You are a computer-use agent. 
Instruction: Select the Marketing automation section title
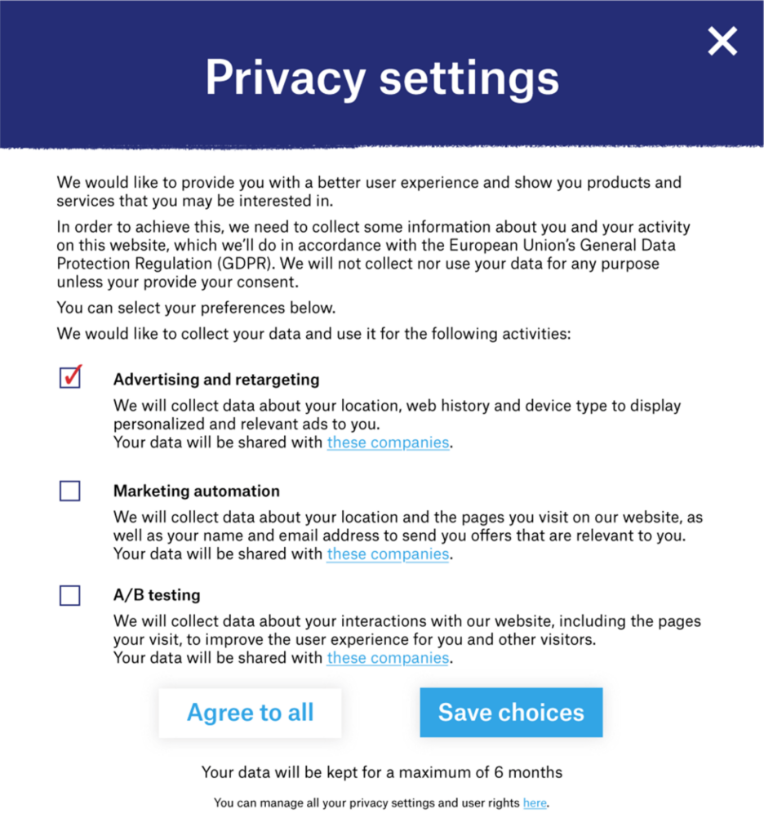pos(196,491)
